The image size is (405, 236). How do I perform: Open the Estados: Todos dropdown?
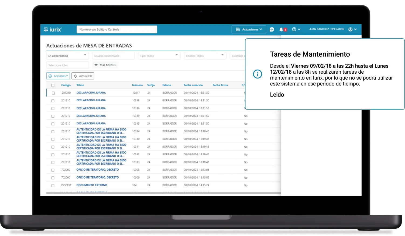[222, 55]
